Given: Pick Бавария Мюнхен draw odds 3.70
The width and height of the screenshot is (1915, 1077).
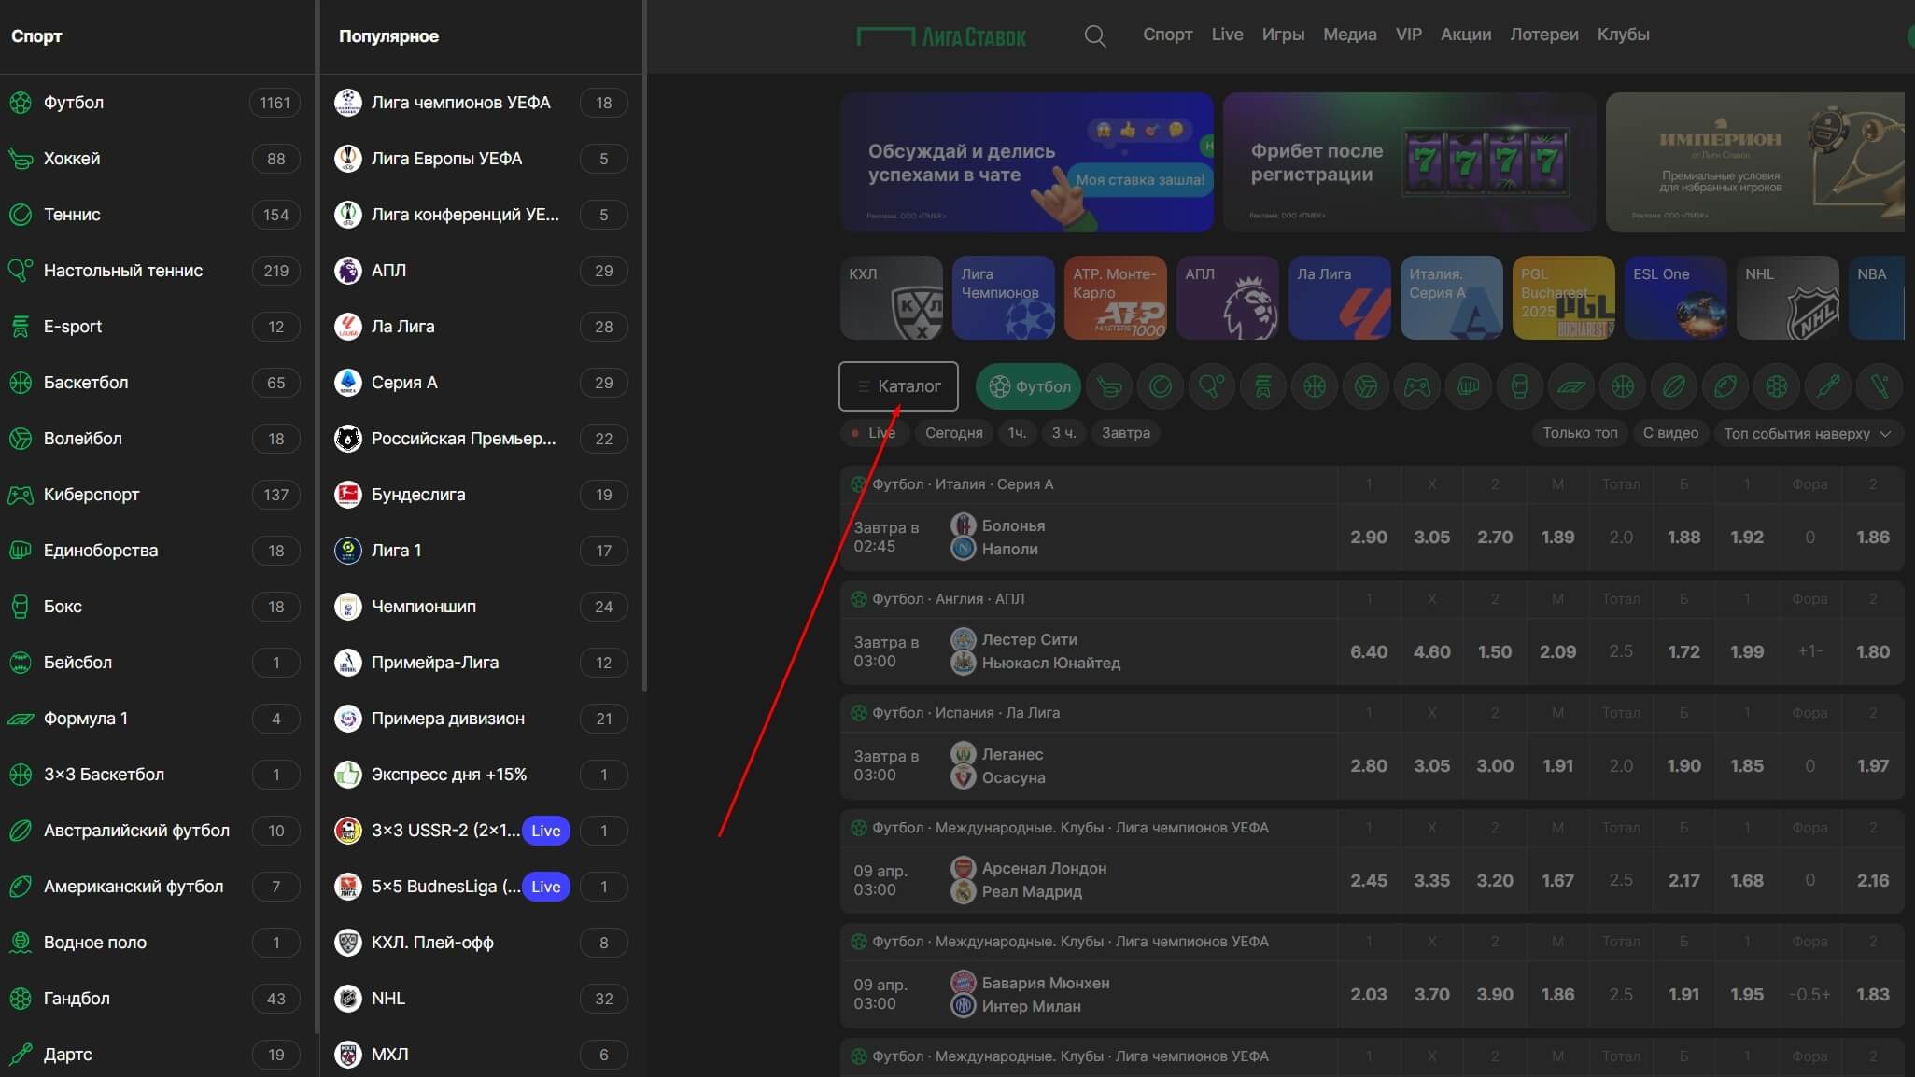Looking at the screenshot, I should tap(1431, 995).
